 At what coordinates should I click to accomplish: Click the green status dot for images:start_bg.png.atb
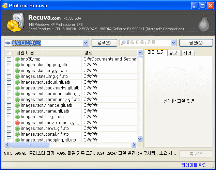(x=17, y=65)
